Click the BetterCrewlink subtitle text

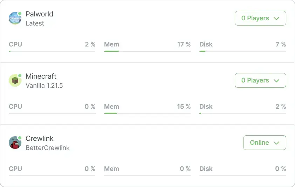coord(48,148)
